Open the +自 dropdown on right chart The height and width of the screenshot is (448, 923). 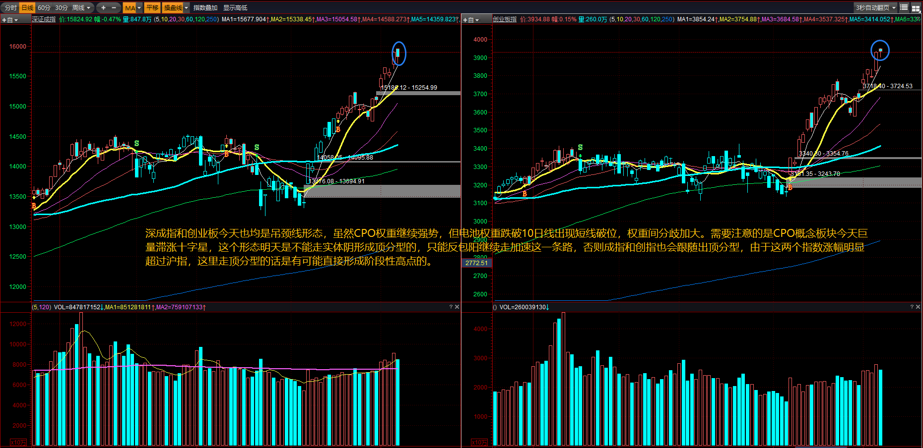[471, 20]
